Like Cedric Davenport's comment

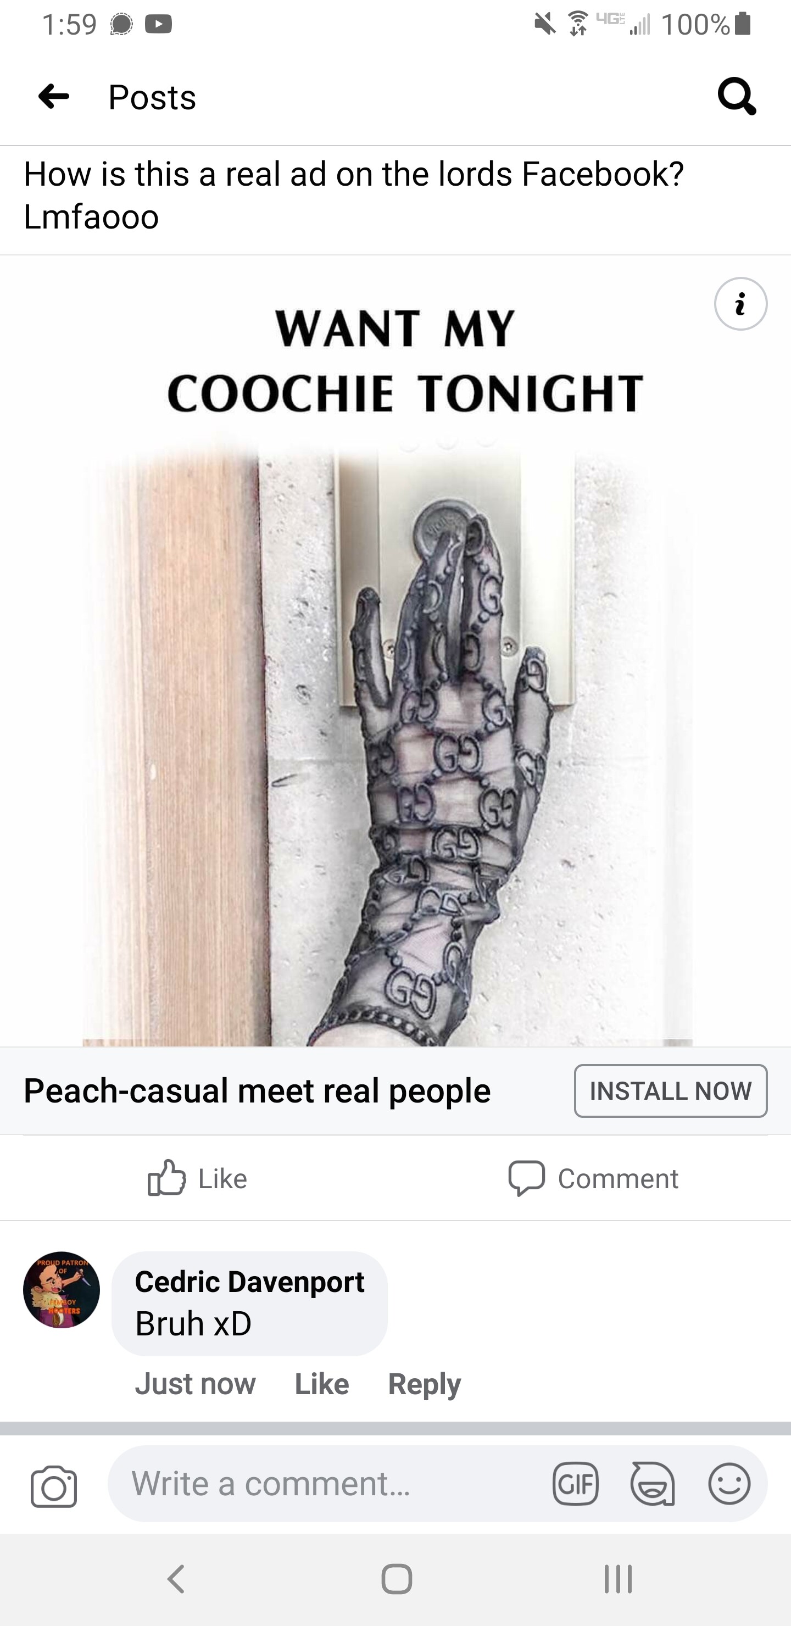[x=321, y=1384]
